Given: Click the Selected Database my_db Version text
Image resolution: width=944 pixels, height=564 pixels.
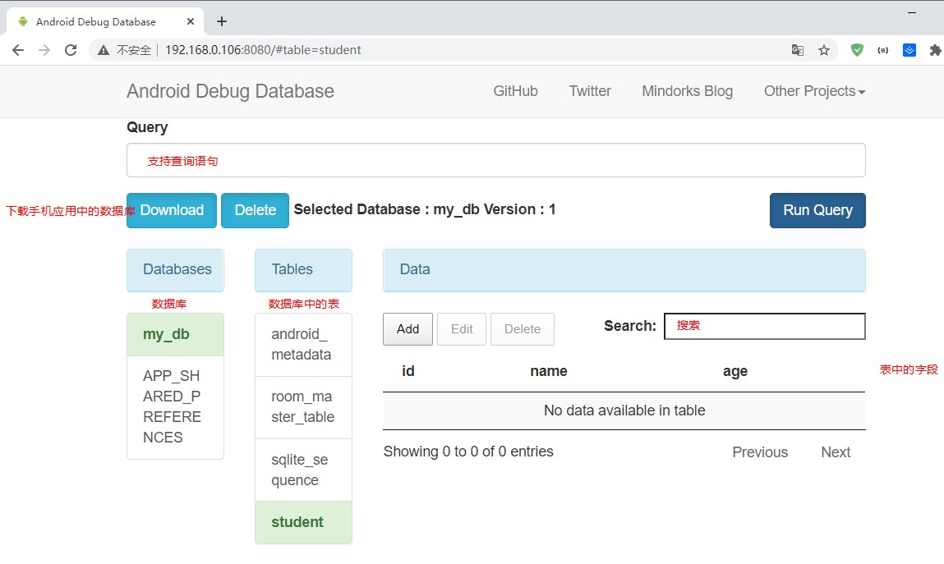Looking at the screenshot, I should pos(425,209).
